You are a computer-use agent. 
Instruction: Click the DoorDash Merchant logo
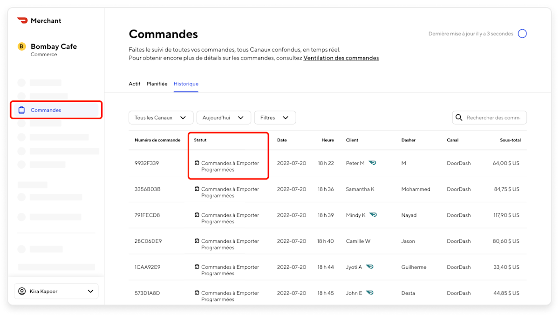click(39, 20)
